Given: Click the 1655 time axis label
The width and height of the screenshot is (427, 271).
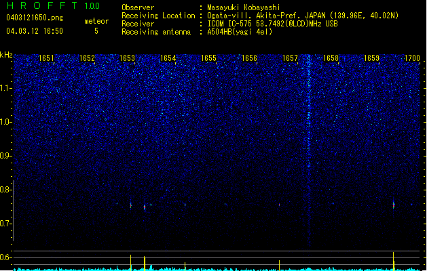Looking at the screenshot, I should pyautogui.click(x=208, y=58).
